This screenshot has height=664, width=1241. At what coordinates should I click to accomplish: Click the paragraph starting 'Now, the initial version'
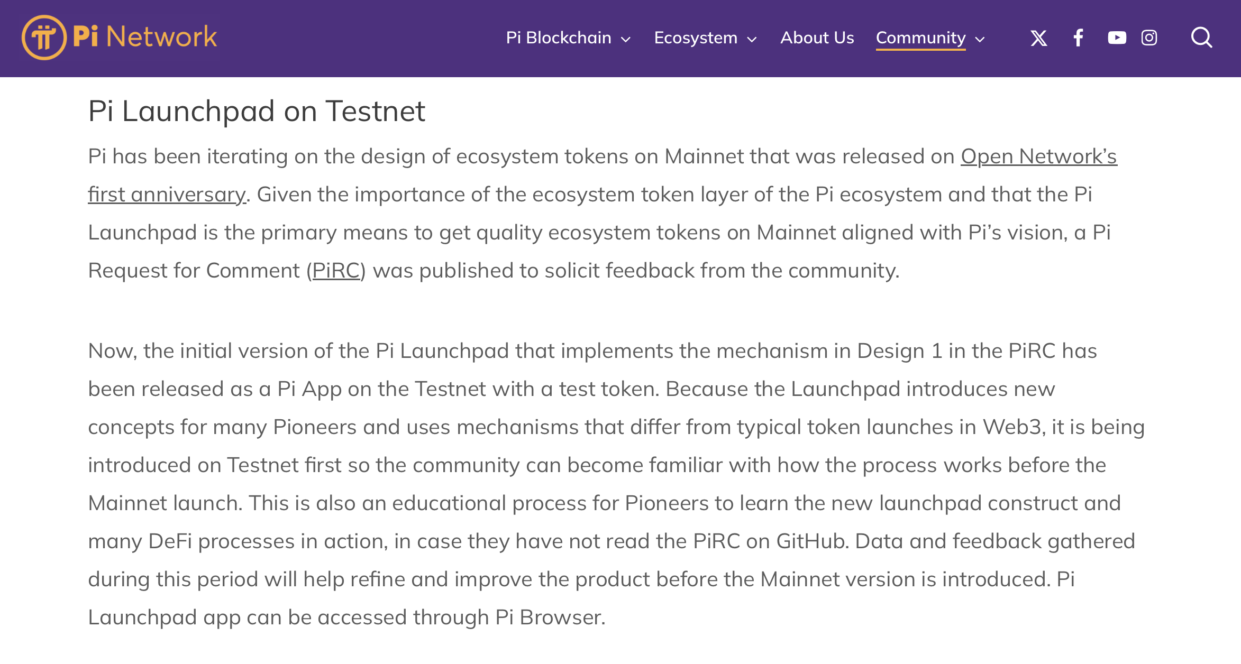point(616,484)
